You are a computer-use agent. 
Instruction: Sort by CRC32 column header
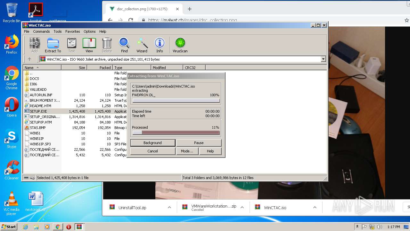[194, 67]
